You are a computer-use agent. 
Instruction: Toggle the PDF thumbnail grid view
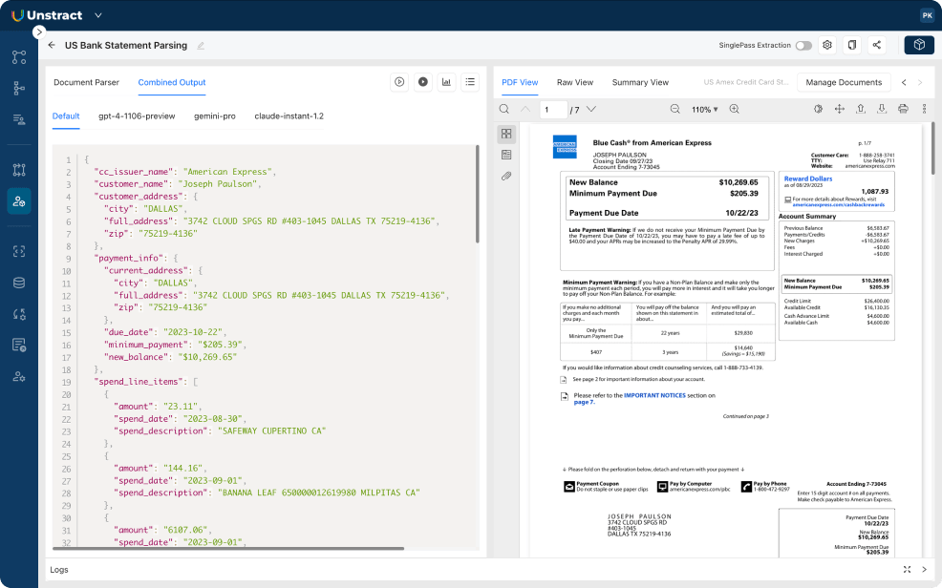coord(506,134)
